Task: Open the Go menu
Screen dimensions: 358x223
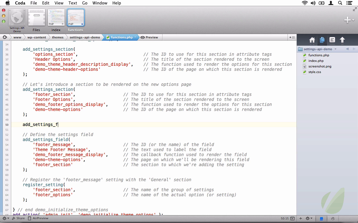Action: 85,3
